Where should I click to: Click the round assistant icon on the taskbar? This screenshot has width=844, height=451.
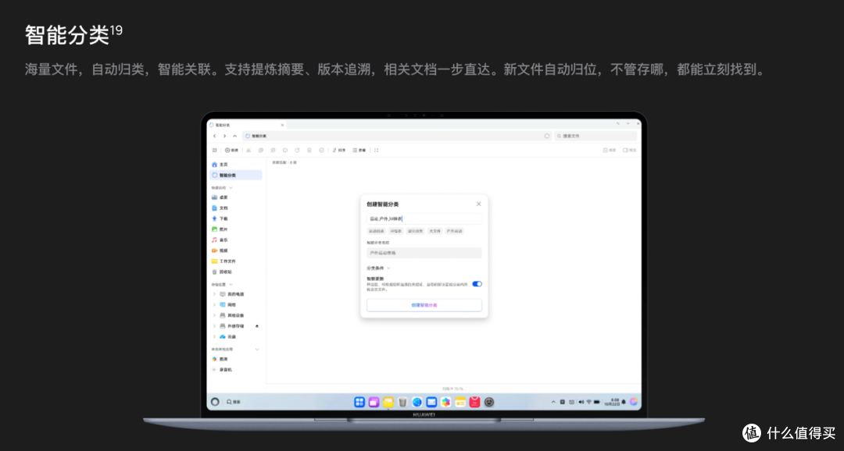coord(215,402)
